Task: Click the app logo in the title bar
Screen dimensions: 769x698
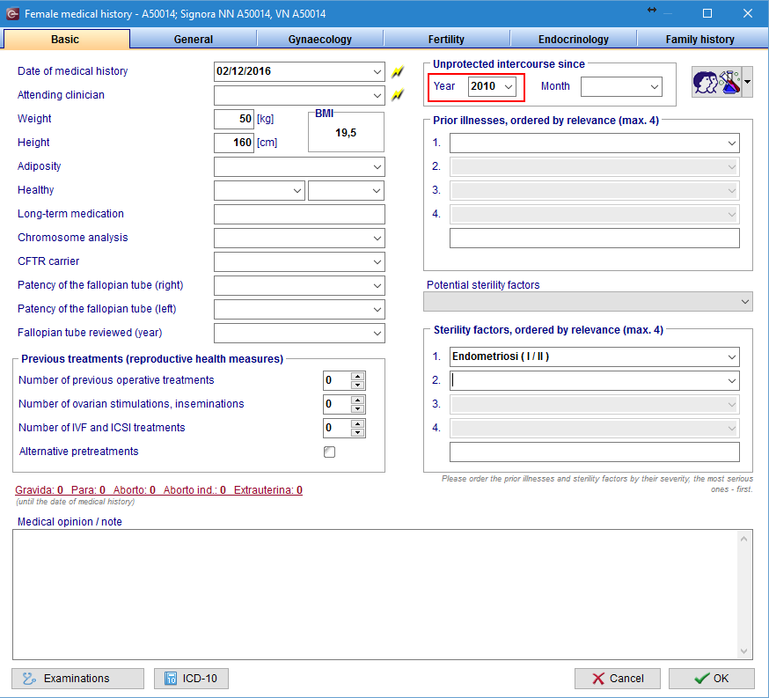Action: pos(12,14)
